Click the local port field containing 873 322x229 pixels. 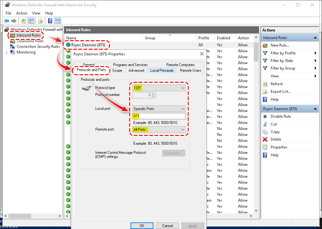159,116
